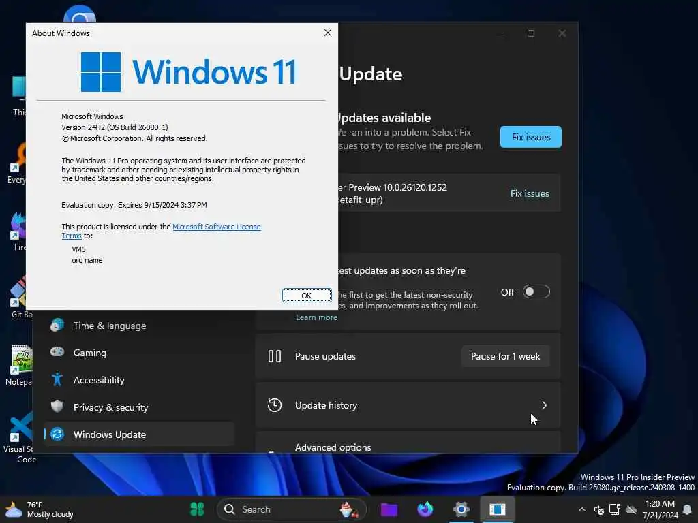Click the taskbar Search box

coord(292,509)
